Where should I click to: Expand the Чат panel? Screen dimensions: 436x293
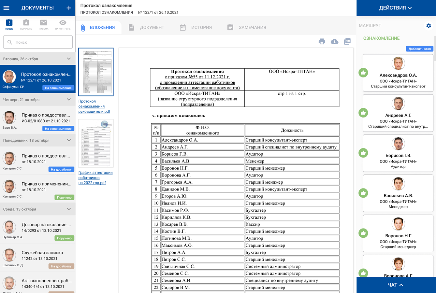click(x=396, y=285)
